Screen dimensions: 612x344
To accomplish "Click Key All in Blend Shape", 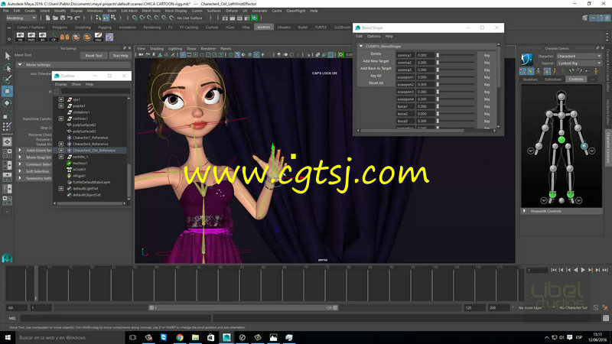I will point(376,76).
